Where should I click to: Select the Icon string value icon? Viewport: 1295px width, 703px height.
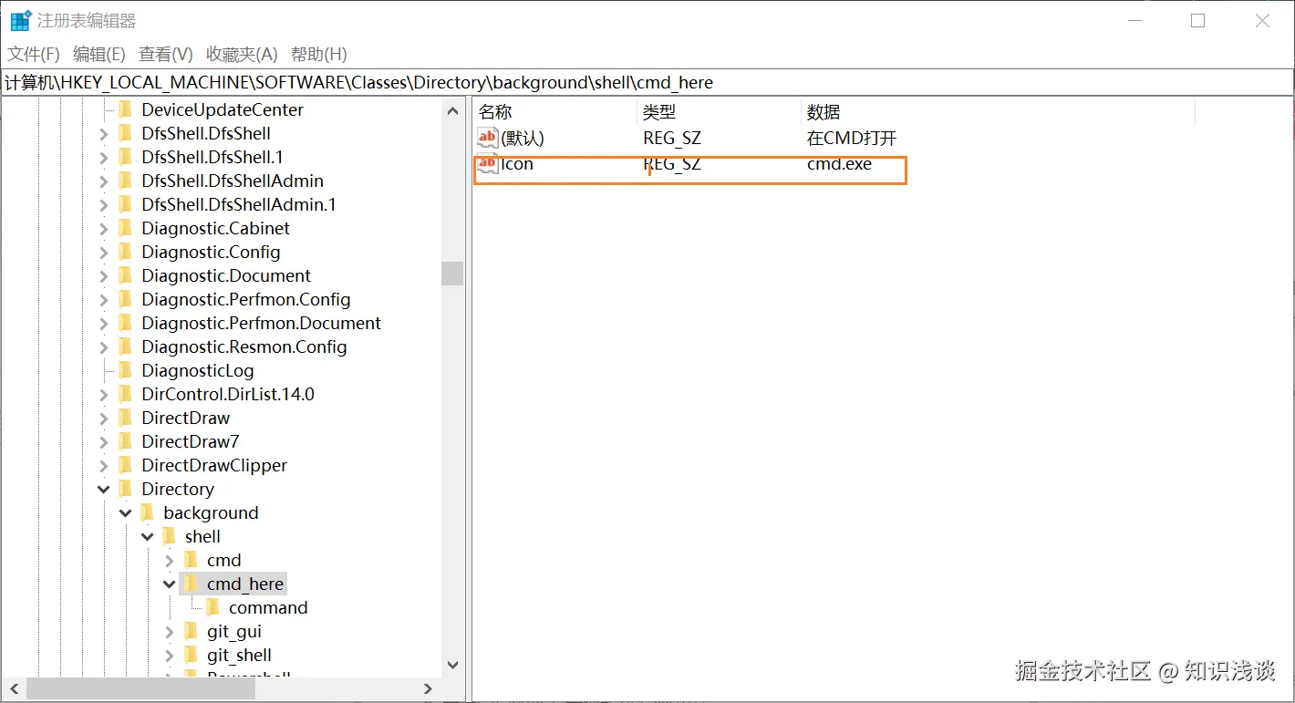488,164
